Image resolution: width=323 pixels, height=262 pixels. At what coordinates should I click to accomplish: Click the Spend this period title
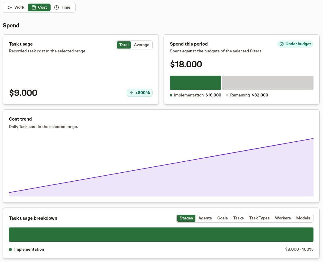(189, 44)
